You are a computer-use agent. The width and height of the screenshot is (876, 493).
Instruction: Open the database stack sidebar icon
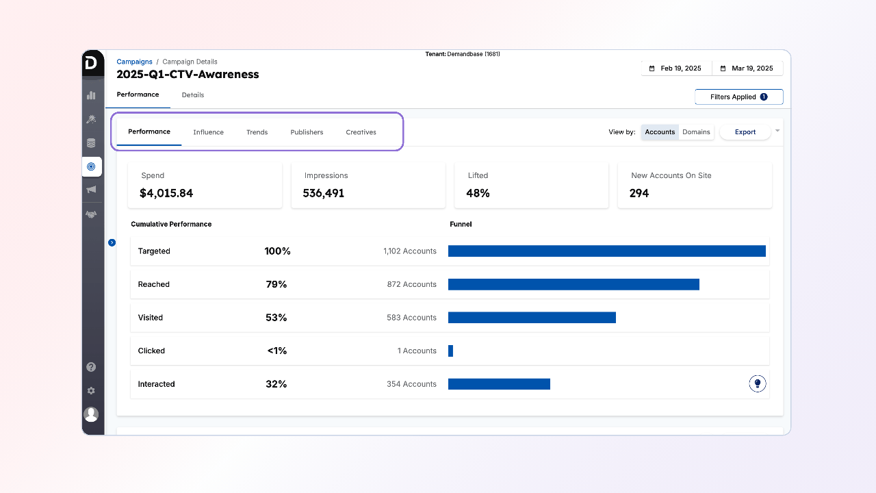(91, 143)
